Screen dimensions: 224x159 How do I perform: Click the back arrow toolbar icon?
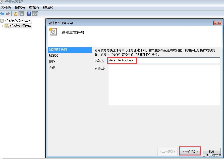point(2,14)
